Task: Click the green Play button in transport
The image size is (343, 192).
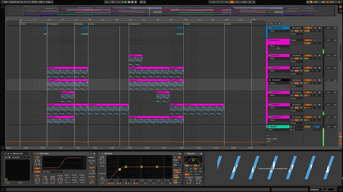Action: coord(125,2)
